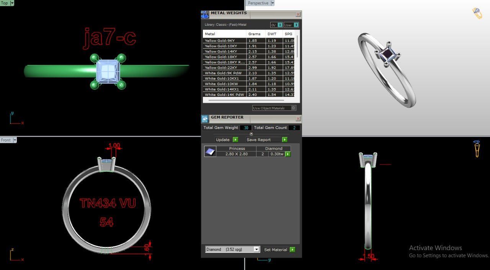The image size is (490, 270).
Task: Click the Princess cut cell
Action: point(237,148)
